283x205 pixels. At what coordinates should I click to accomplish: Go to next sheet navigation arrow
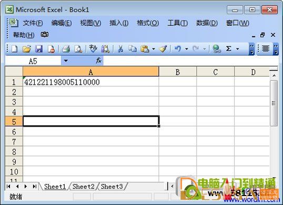(26, 186)
